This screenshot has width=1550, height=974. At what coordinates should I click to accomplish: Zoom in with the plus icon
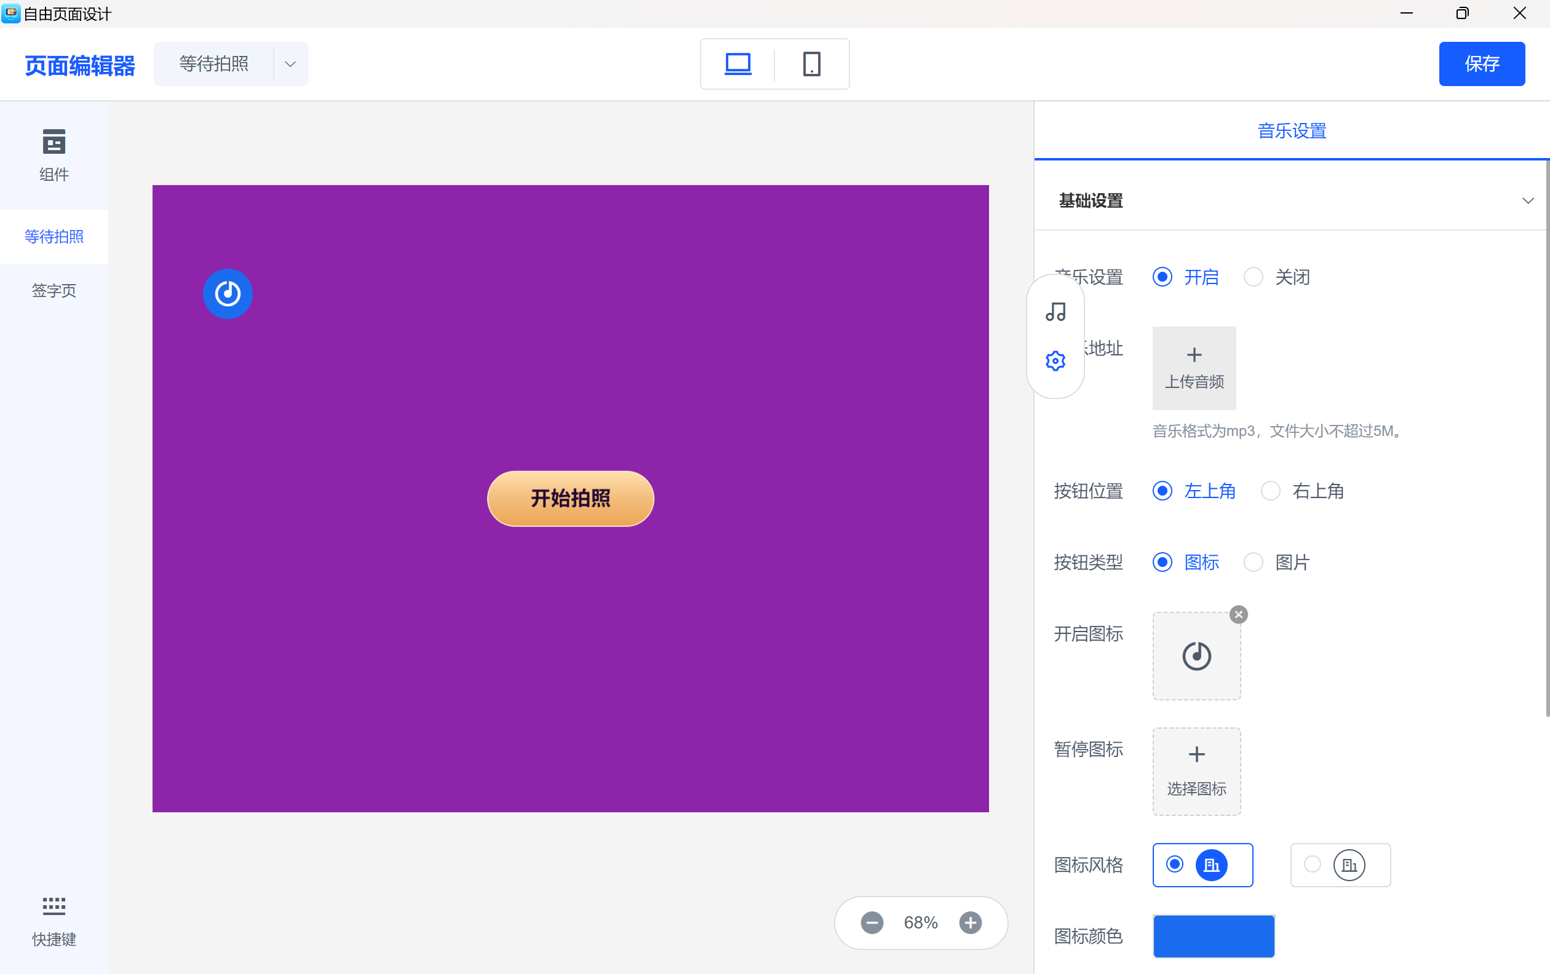(970, 922)
